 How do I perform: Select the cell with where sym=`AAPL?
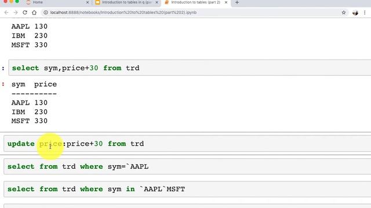click(187, 166)
